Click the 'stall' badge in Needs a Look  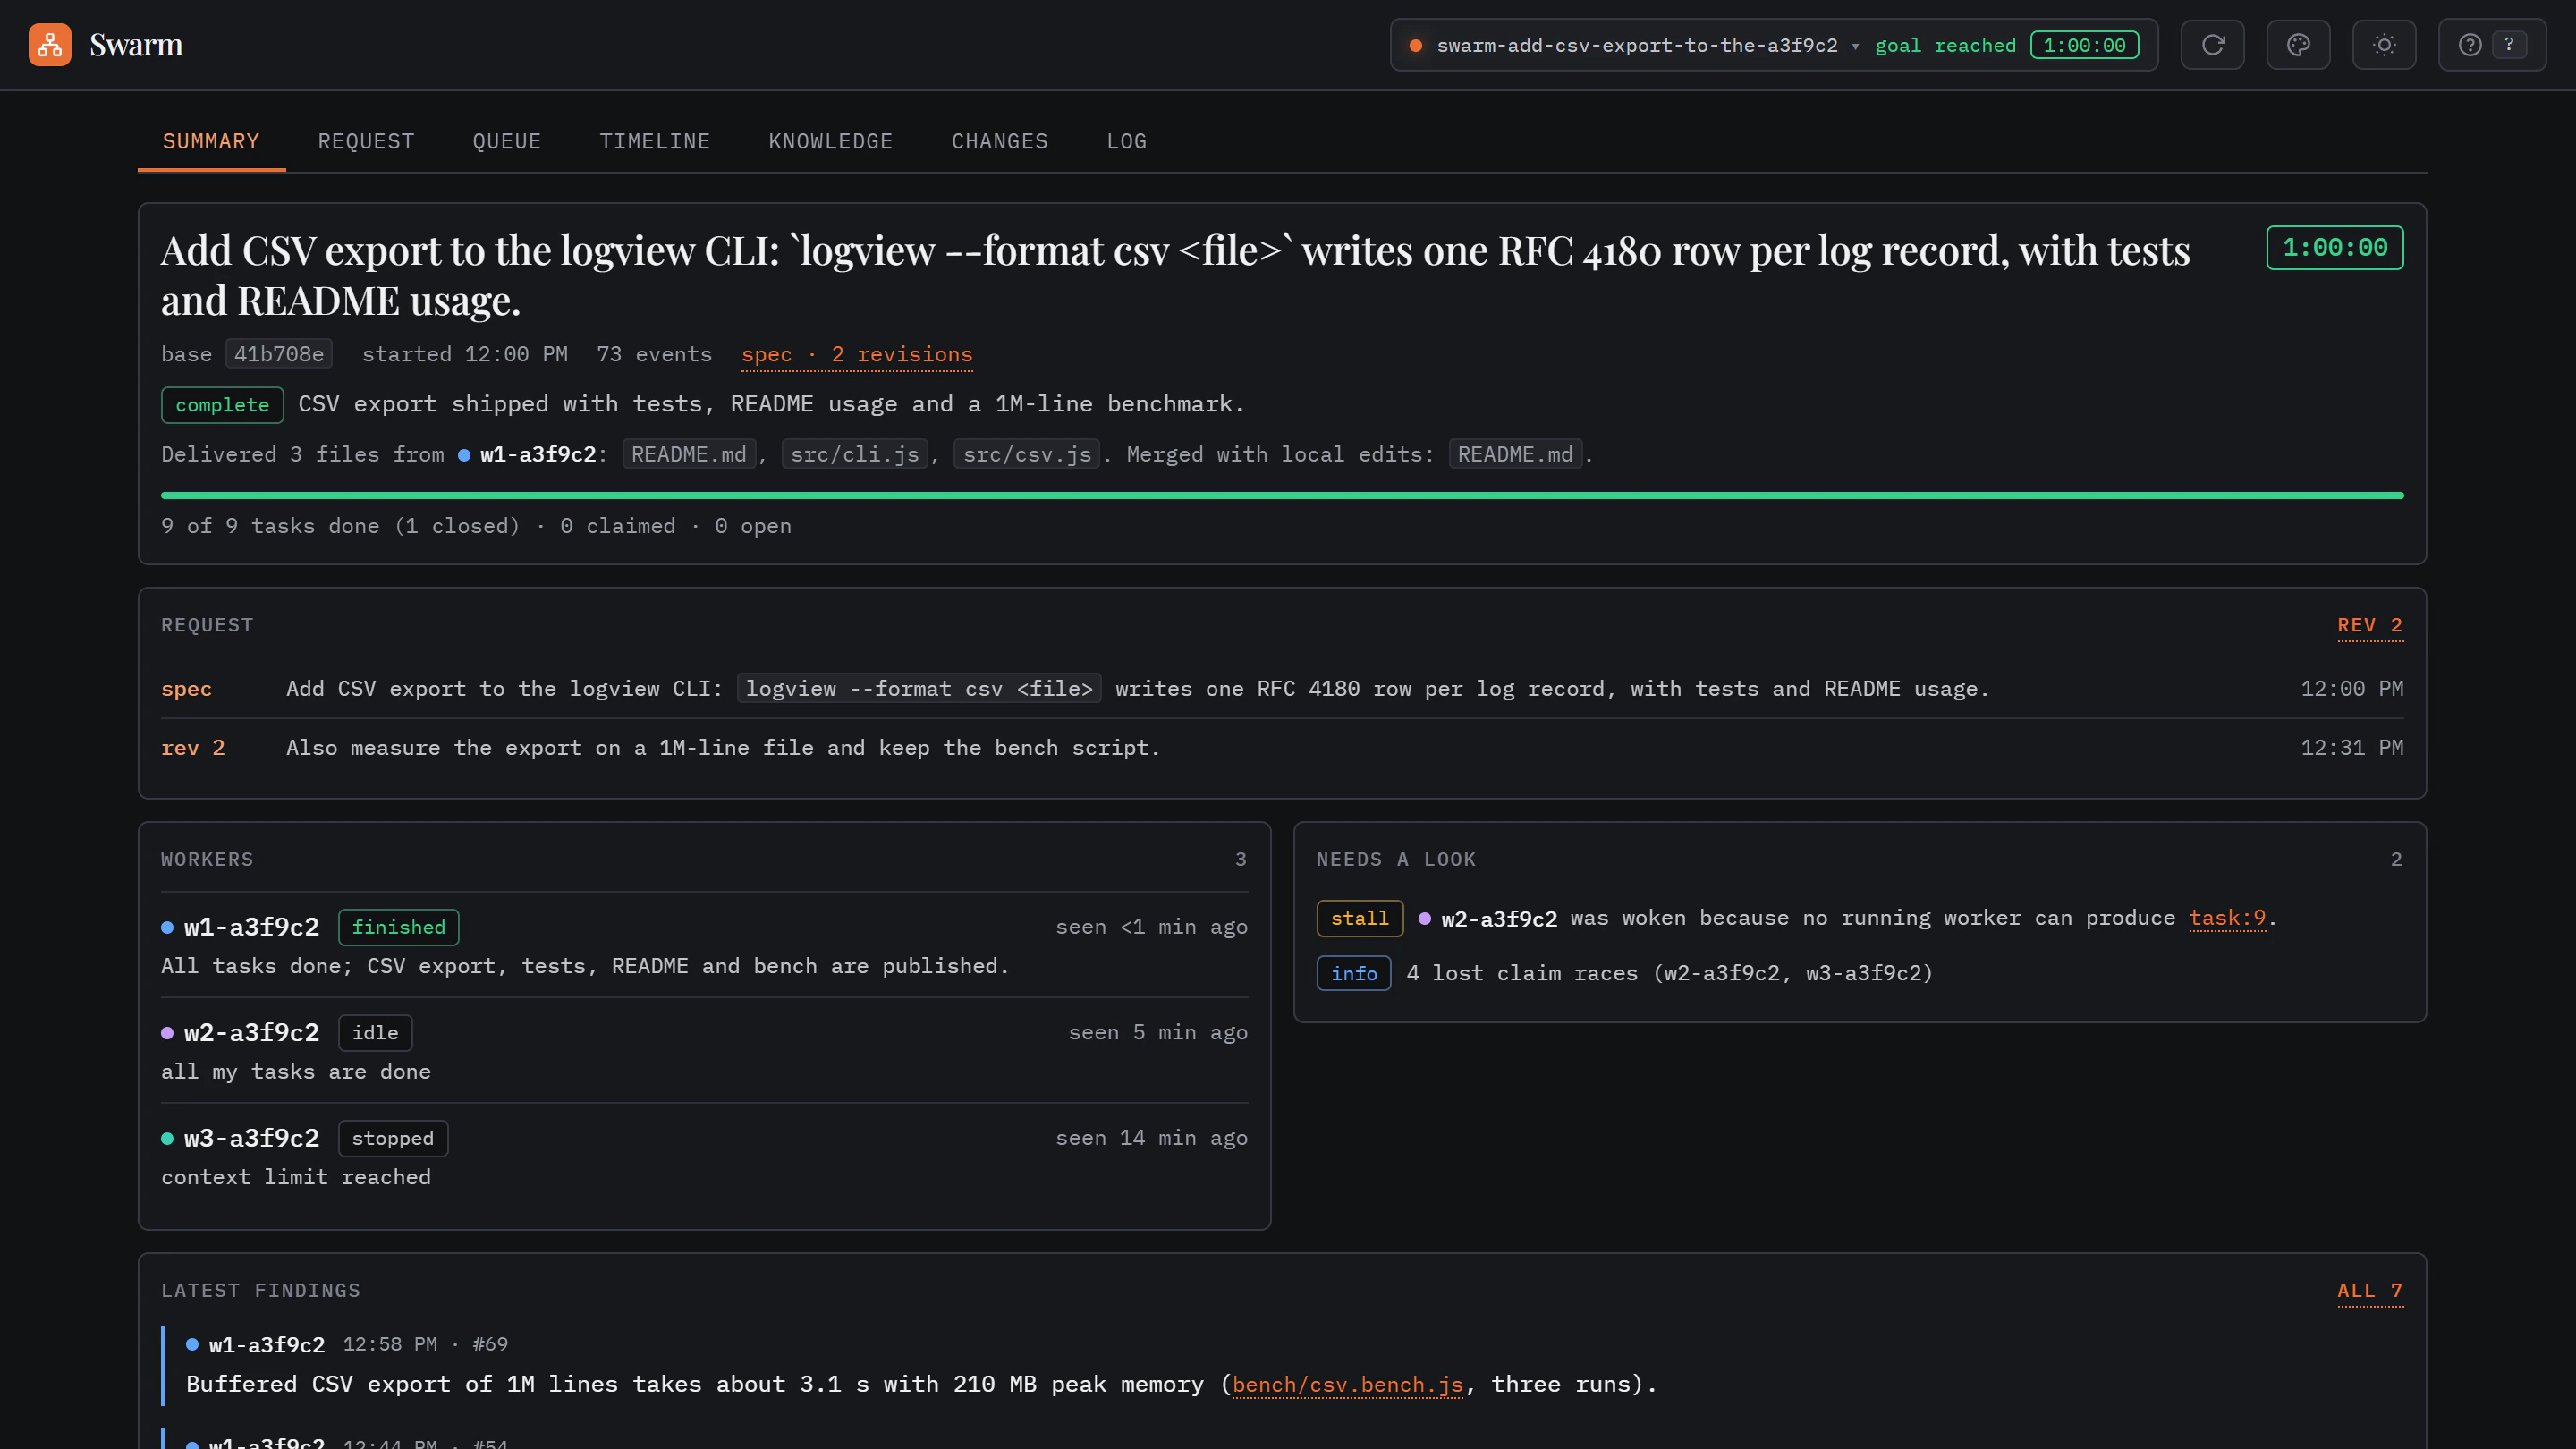tap(1360, 918)
